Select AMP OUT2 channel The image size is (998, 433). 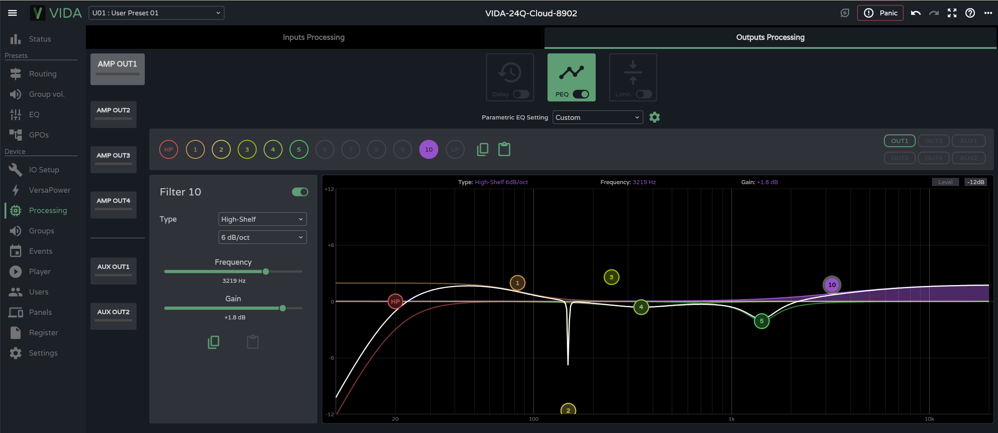[114, 114]
